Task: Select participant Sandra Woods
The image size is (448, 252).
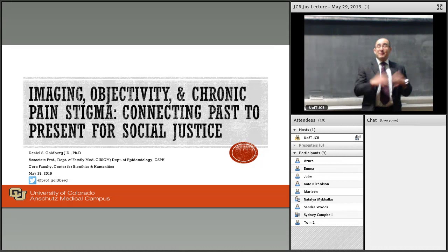Action: pos(327,207)
